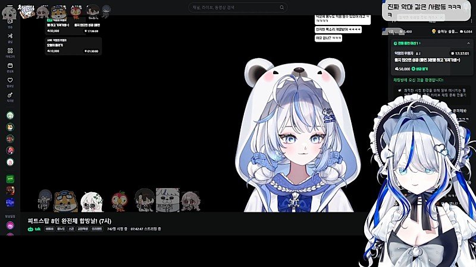Open the live broadcast sidebar icon
This screenshot has width=476, height=267.
click(10, 22)
